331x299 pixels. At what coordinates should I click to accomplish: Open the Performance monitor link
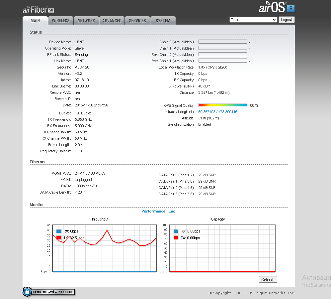[x=153, y=211]
